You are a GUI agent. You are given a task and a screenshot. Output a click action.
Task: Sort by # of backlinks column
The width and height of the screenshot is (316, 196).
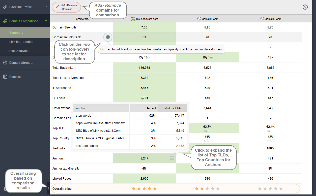pos(174,108)
